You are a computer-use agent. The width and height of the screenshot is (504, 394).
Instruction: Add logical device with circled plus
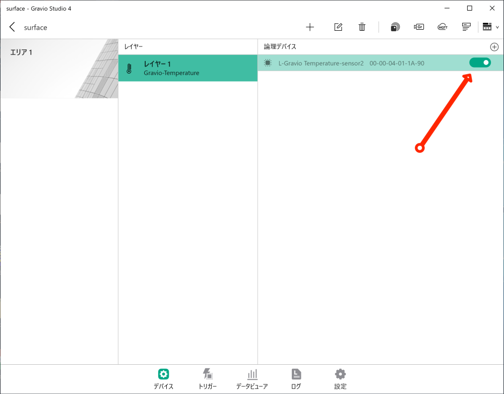coord(494,47)
